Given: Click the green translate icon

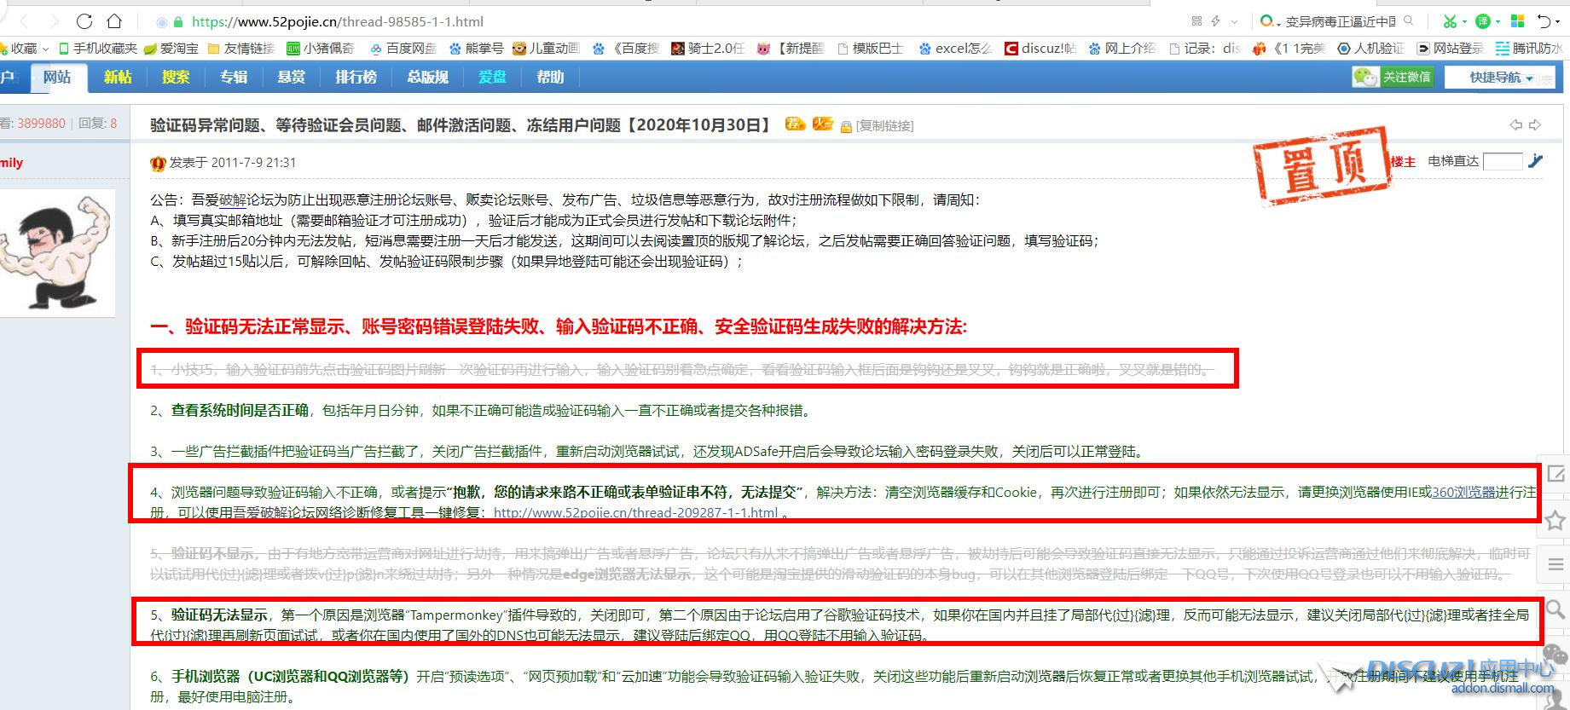Looking at the screenshot, I should click(x=1484, y=21).
